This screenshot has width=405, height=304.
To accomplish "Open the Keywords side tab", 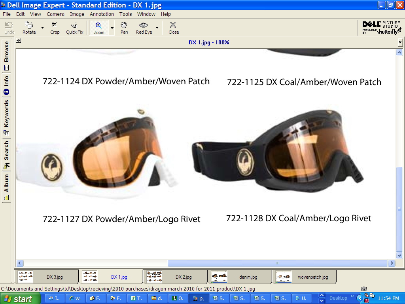I will point(6,118).
